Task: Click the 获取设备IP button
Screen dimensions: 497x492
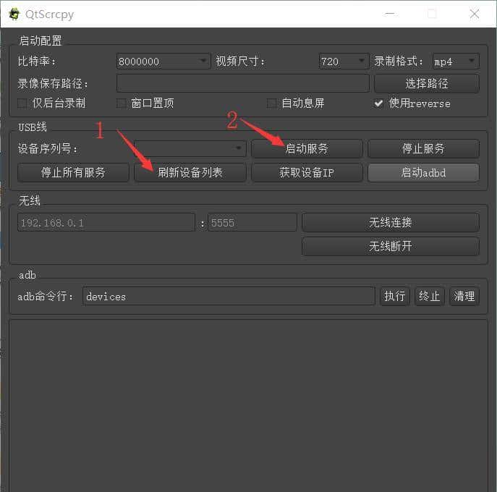Action: tap(307, 172)
